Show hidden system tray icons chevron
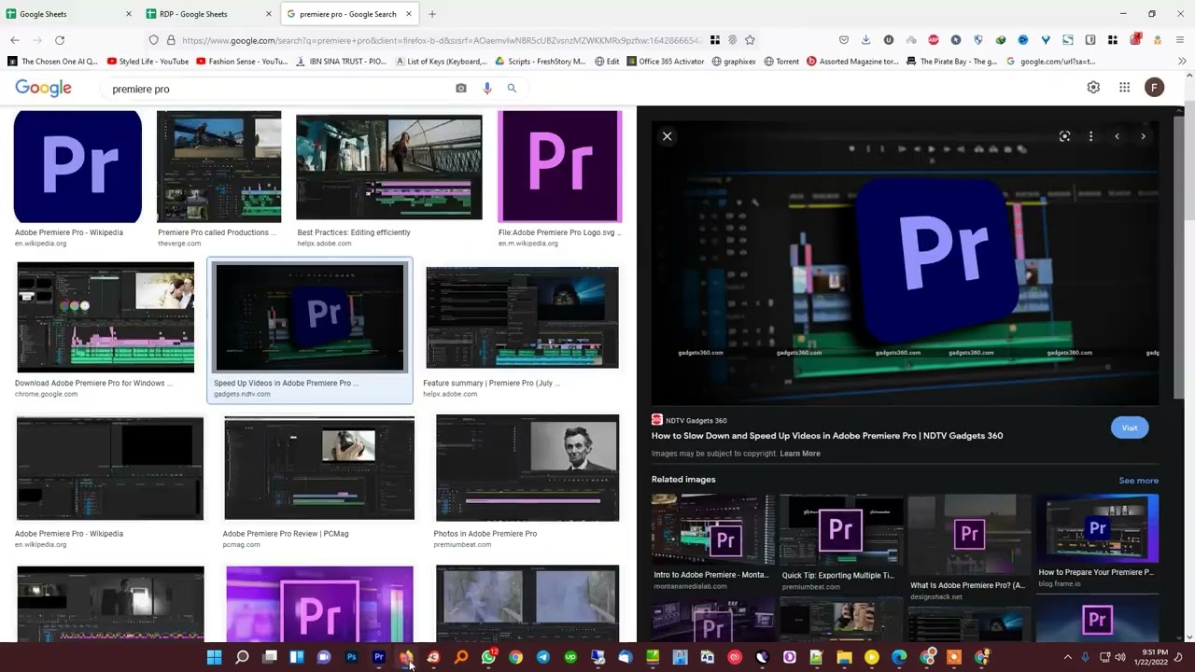The image size is (1195, 672). pos(1068,657)
